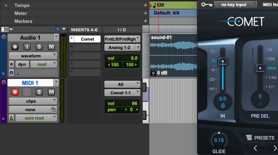Click the INSERTS A-E column header
The image size is (278, 155).
tap(84, 30)
